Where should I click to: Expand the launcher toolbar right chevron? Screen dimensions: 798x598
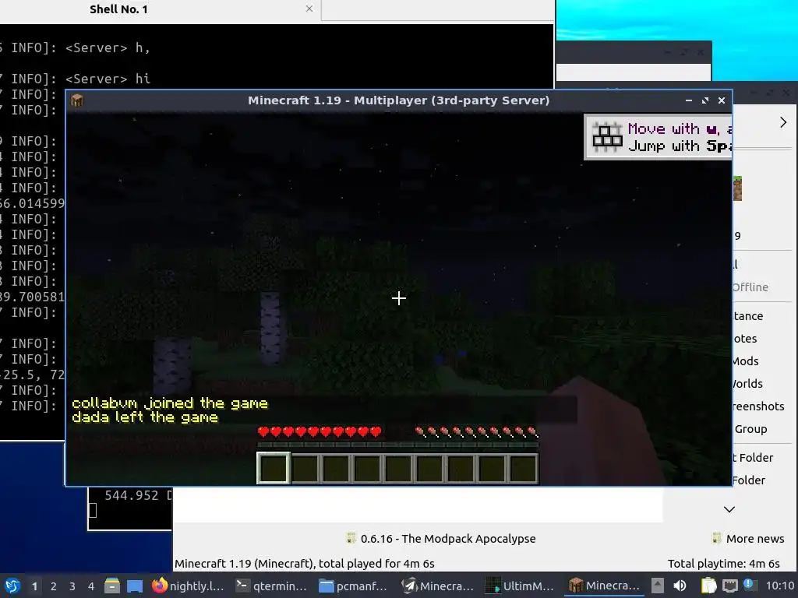tap(782, 122)
